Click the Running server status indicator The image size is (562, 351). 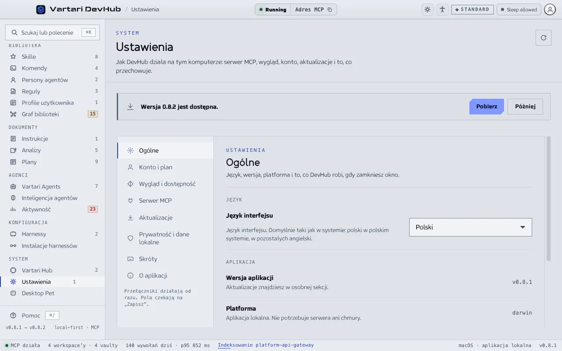click(273, 9)
